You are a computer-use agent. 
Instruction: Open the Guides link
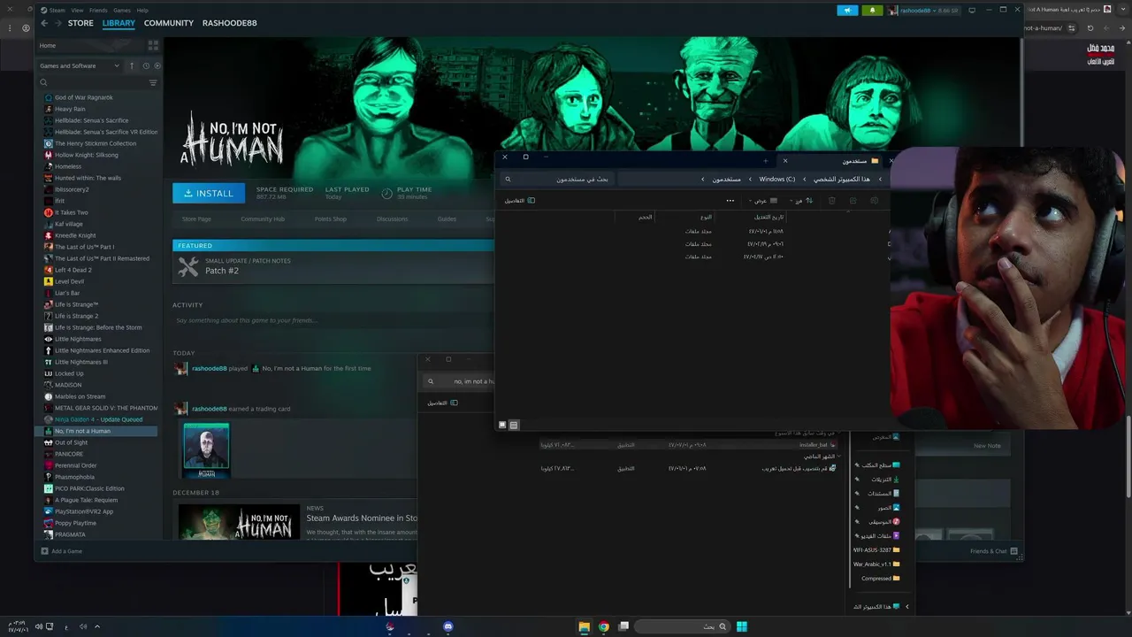[447, 219]
